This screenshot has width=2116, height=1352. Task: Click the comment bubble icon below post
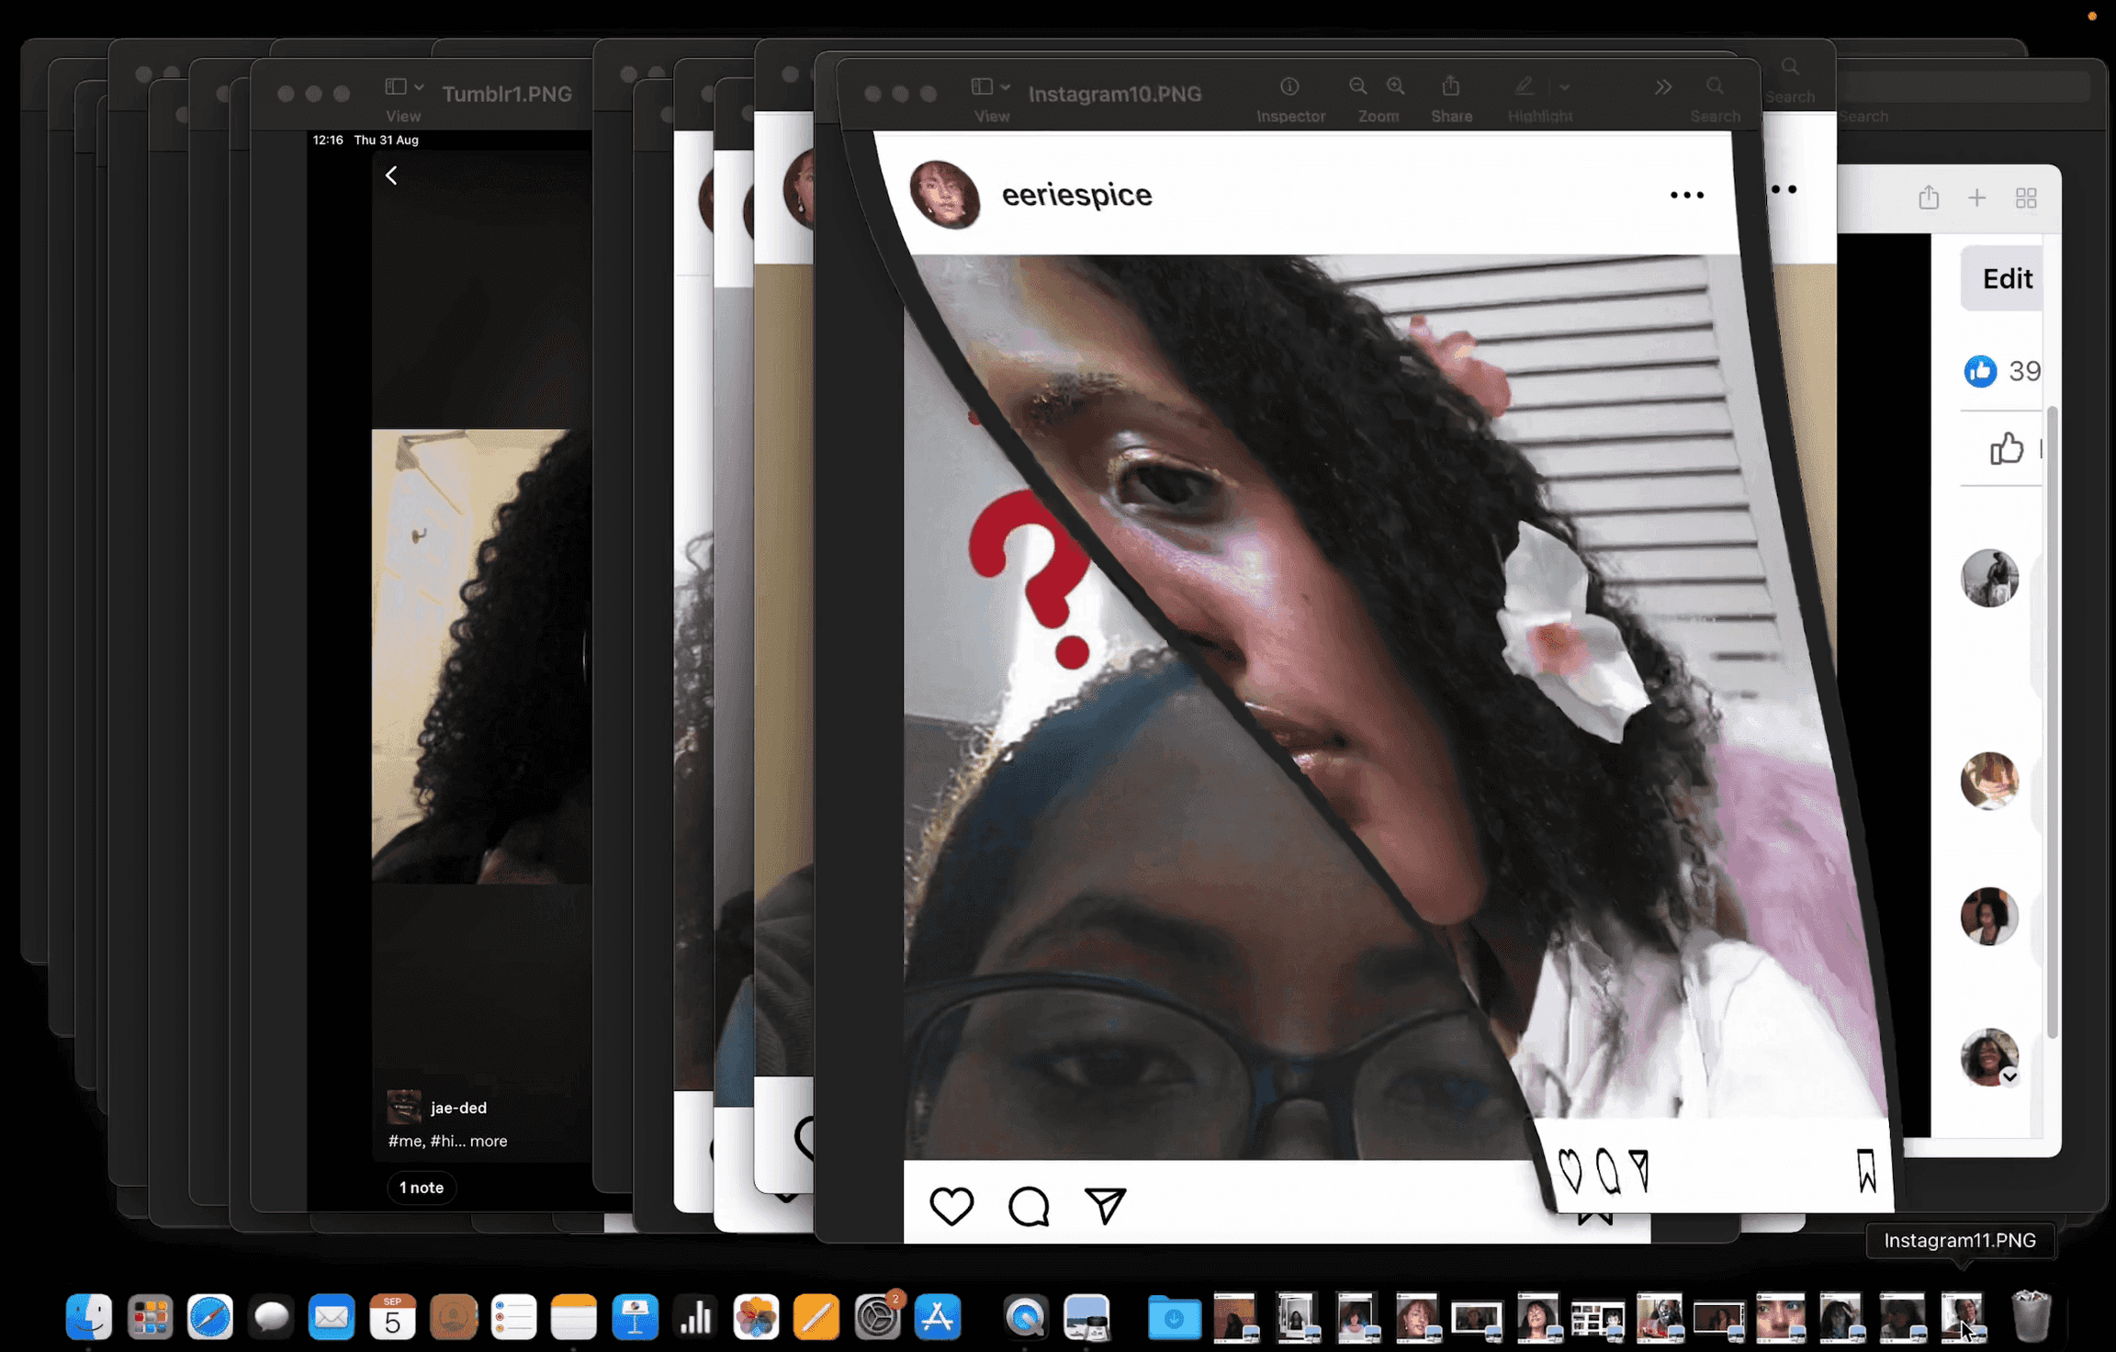click(1028, 1205)
